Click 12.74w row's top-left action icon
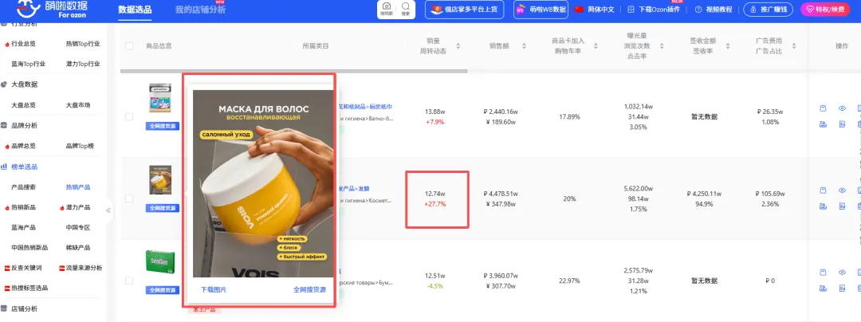The image size is (861, 322). pos(823,190)
